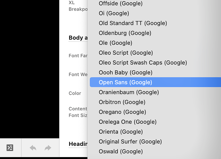Click the Color setting label
Viewport: 221px width, 159px height.
point(75,93)
